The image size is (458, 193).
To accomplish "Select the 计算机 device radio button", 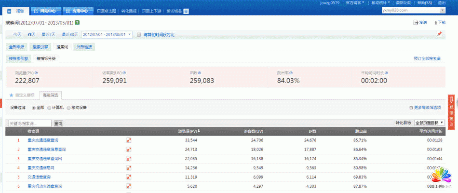I will [49, 108].
